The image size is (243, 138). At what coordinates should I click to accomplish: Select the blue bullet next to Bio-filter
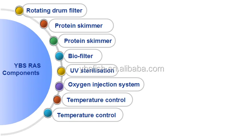pos(59,56)
